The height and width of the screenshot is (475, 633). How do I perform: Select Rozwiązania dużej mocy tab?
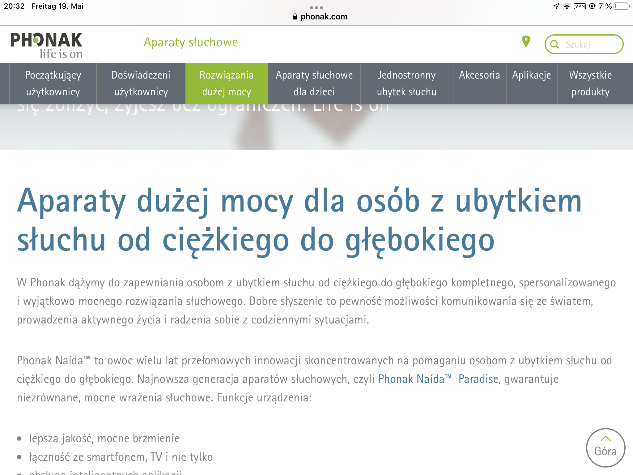[227, 83]
